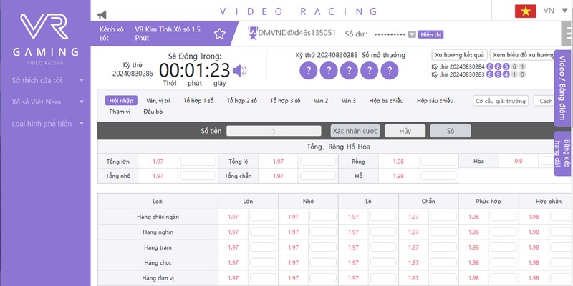
Task: Open the balance dropdown arrow
Action: pyautogui.click(x=412, y=34)
